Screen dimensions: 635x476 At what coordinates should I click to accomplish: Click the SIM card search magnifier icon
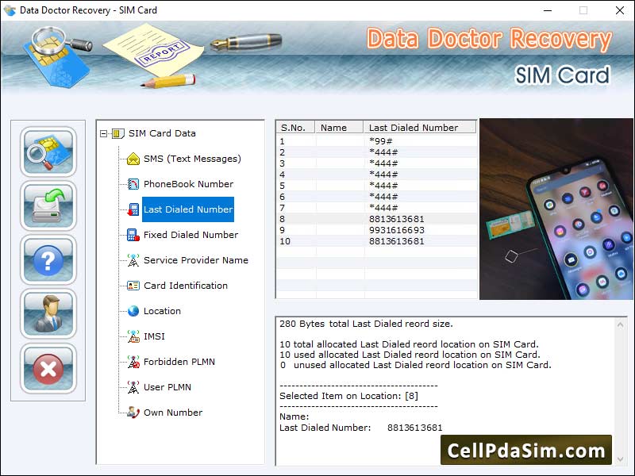click(x=48, y=152)
